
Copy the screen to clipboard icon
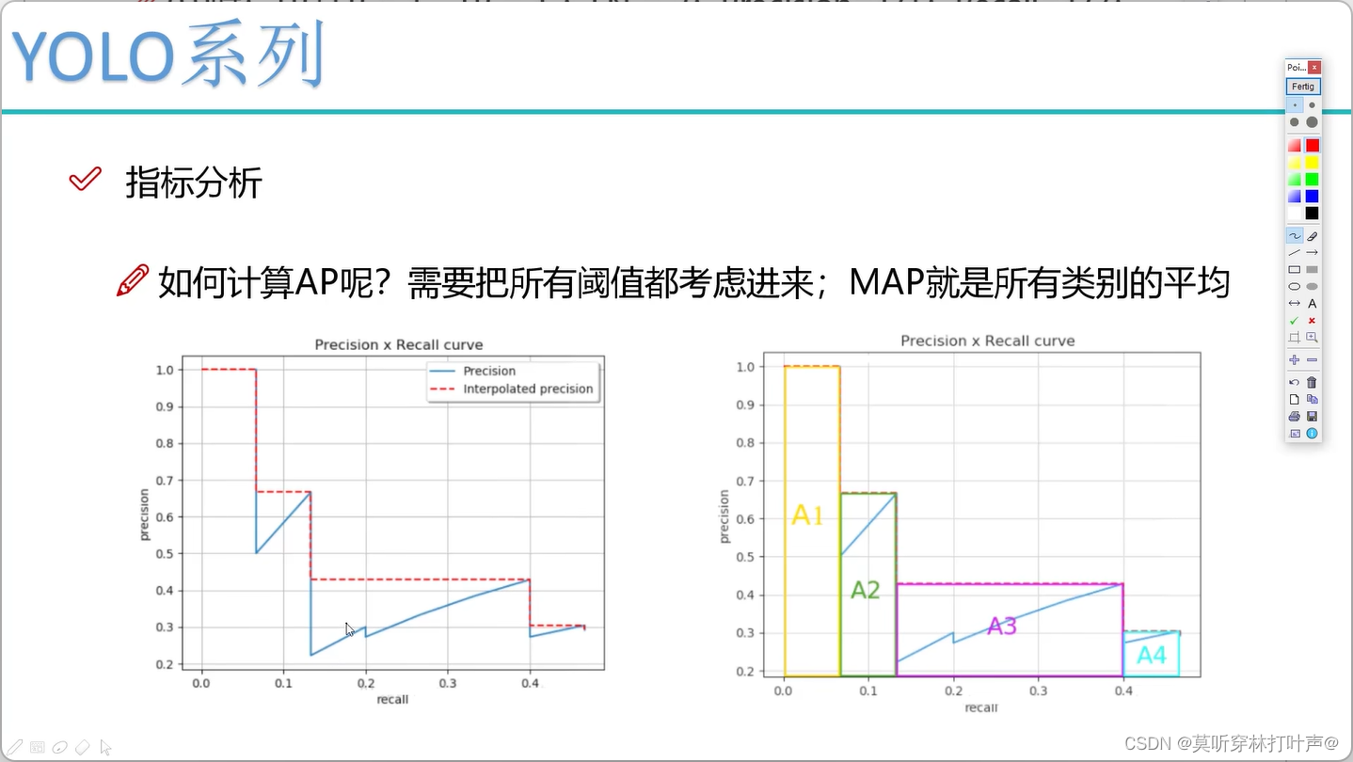[x=1312, y=399]
